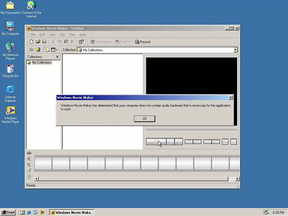This screenshot has width=288, height=216.
Task: Launch Outlook Express from quick launch
Action: [35, 213]
